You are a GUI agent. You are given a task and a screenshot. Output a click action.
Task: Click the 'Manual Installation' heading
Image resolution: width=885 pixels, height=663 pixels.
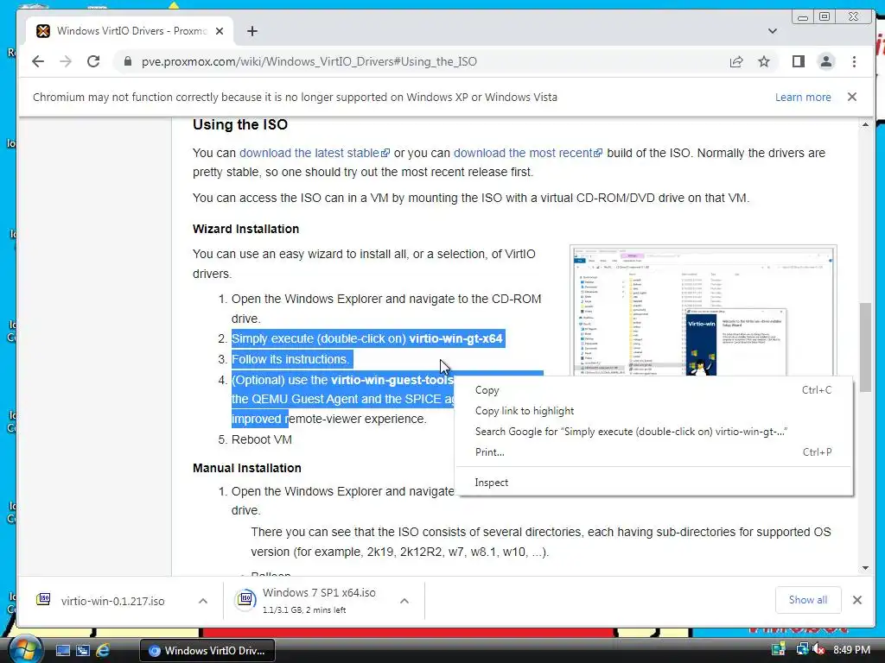point(246,468)
